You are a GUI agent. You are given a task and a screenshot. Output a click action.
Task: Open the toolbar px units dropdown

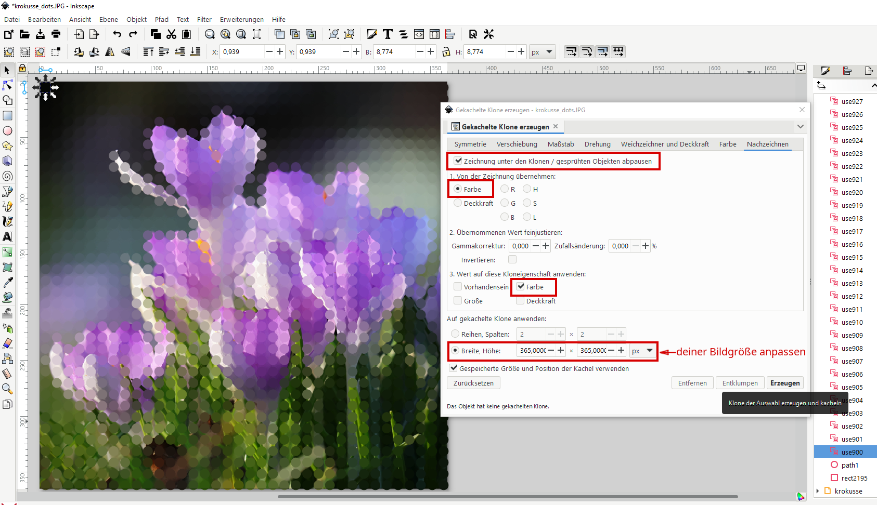click(543, 51)
